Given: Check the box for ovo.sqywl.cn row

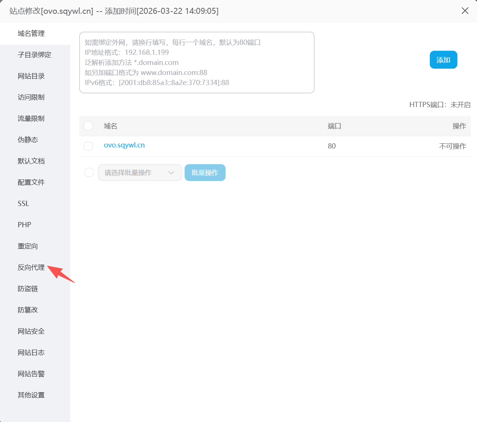Looking at the screenshot, I should point(88,146).
